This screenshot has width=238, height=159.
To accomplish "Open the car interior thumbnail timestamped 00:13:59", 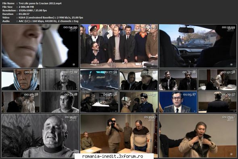I will (x=198, y=46).
